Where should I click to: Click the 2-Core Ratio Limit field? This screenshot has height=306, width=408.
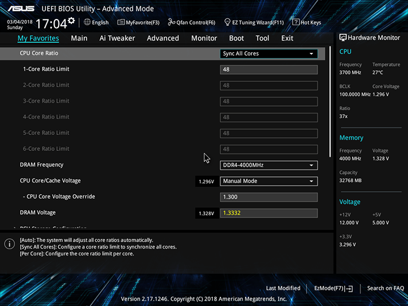click(269, 86)
